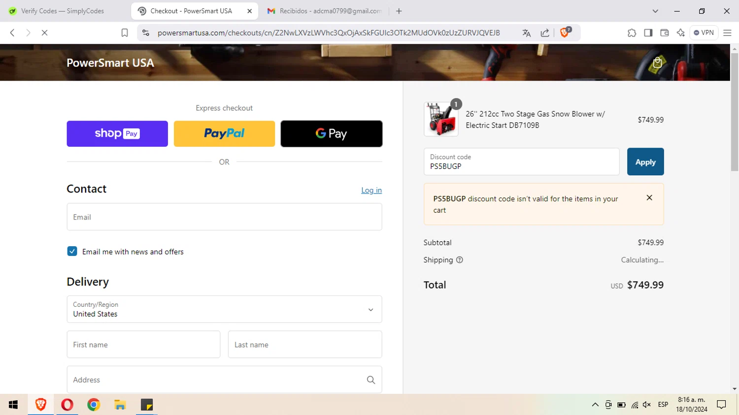Open Windows Start menu

tap(13, 405)
